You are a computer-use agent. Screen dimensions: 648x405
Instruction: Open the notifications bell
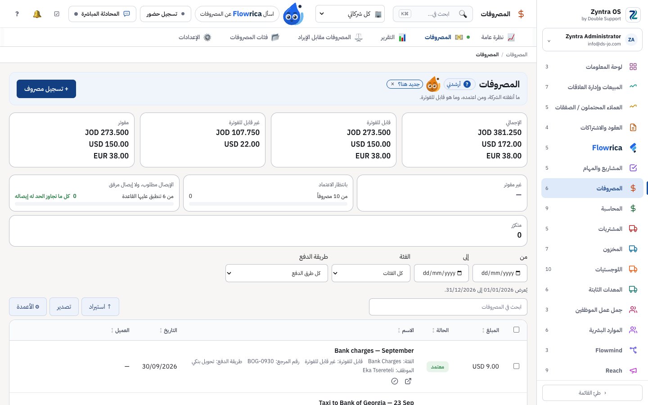37,14
